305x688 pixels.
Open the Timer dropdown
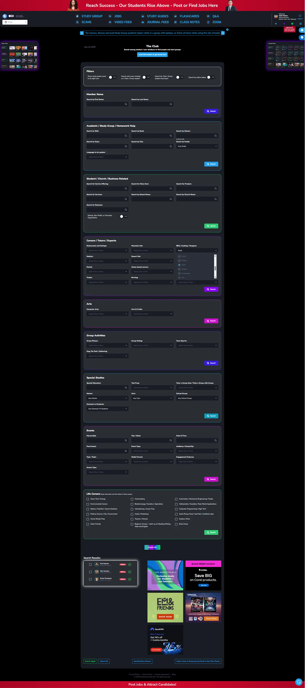click(x=15, y=22)
